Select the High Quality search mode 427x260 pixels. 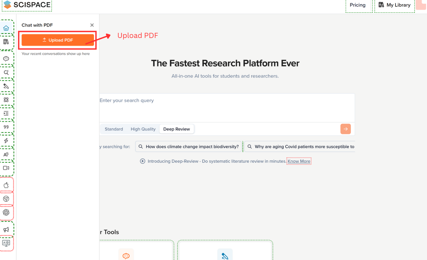(143, 129)
